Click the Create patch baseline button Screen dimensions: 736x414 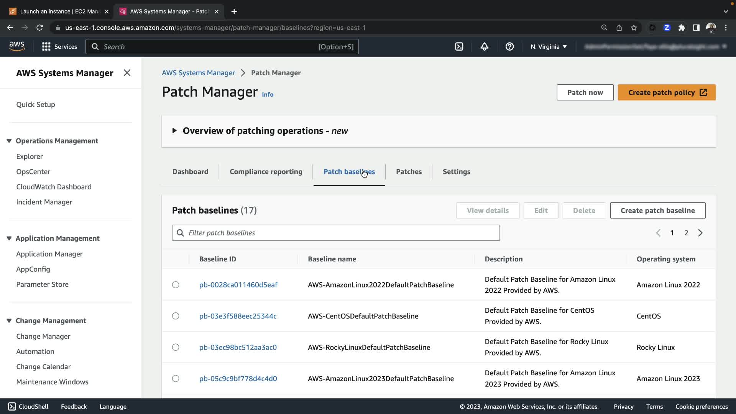point(657,210)
